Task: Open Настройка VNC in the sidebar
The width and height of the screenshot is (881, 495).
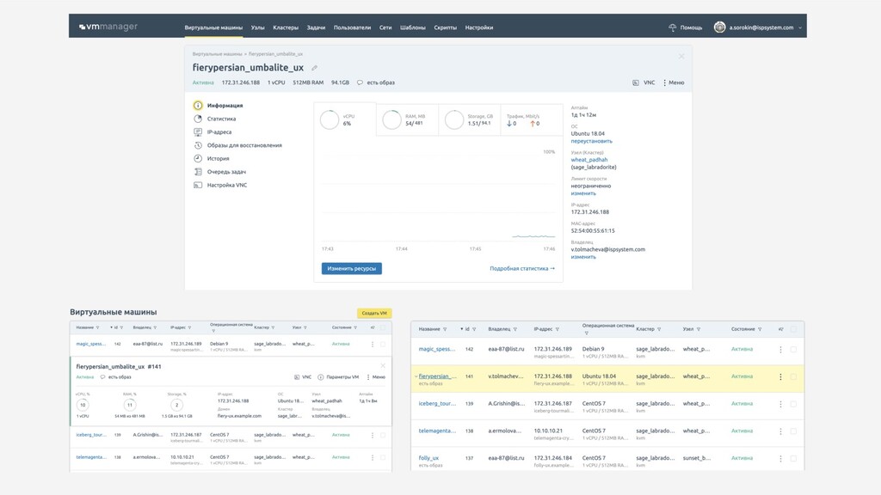Action: 226,185
